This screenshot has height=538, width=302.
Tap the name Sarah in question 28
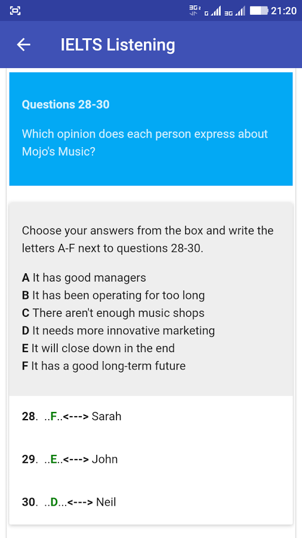(x=106, y=417)
